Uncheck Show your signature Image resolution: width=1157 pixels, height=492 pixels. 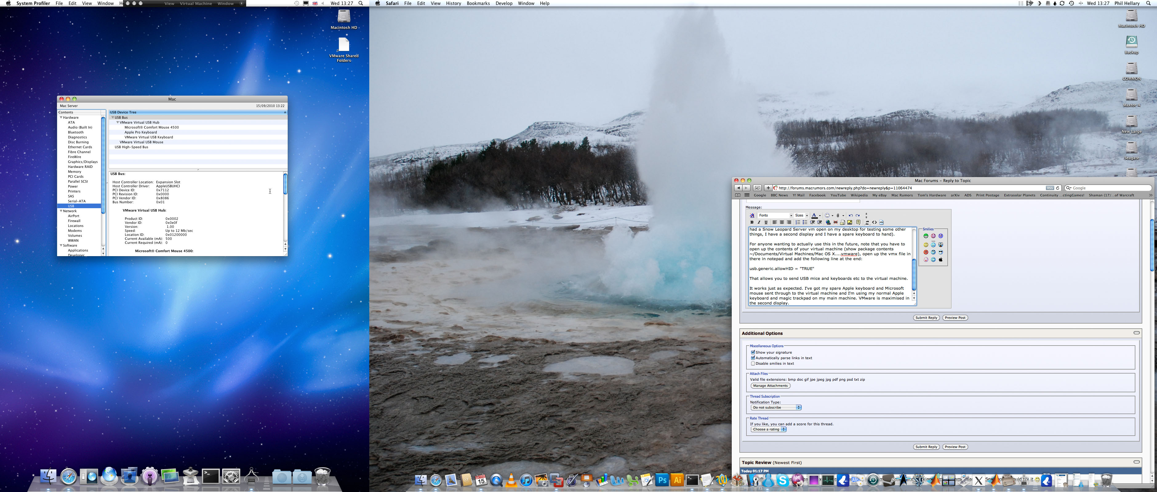[x=753, y=353]
